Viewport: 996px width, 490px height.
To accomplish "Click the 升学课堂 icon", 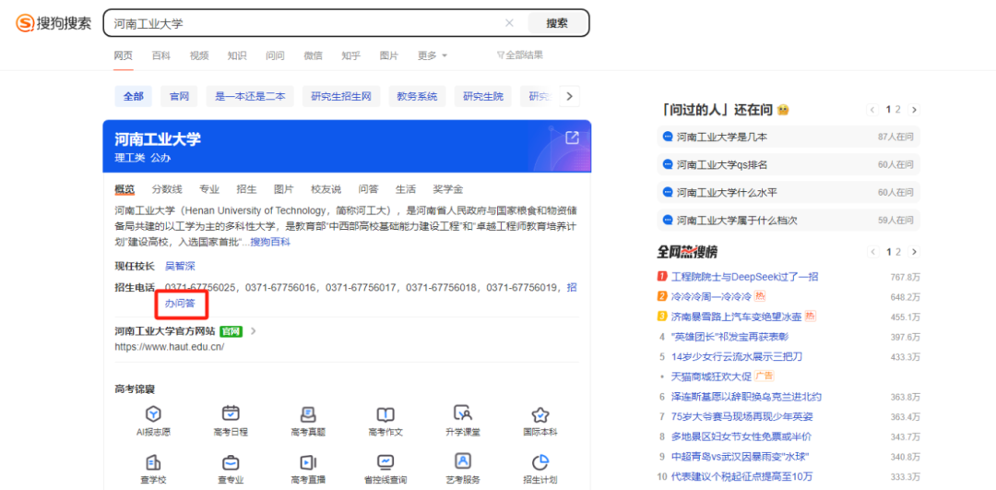I will [x=463, y=414].
